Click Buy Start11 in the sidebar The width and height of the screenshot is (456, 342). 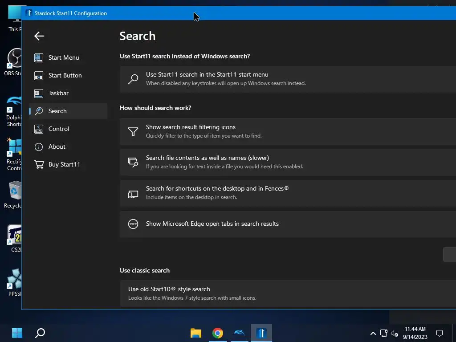pos(68,164)
